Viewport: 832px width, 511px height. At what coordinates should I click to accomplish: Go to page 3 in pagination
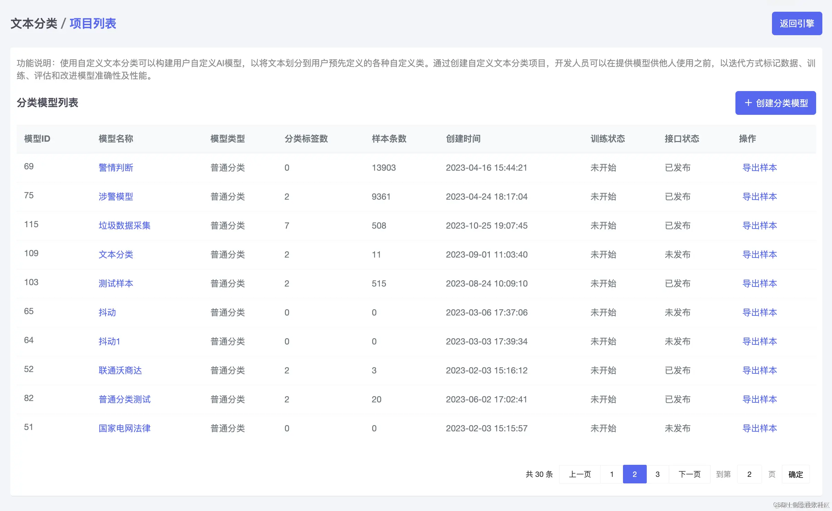pyautogui.click(x=657, y=474)
